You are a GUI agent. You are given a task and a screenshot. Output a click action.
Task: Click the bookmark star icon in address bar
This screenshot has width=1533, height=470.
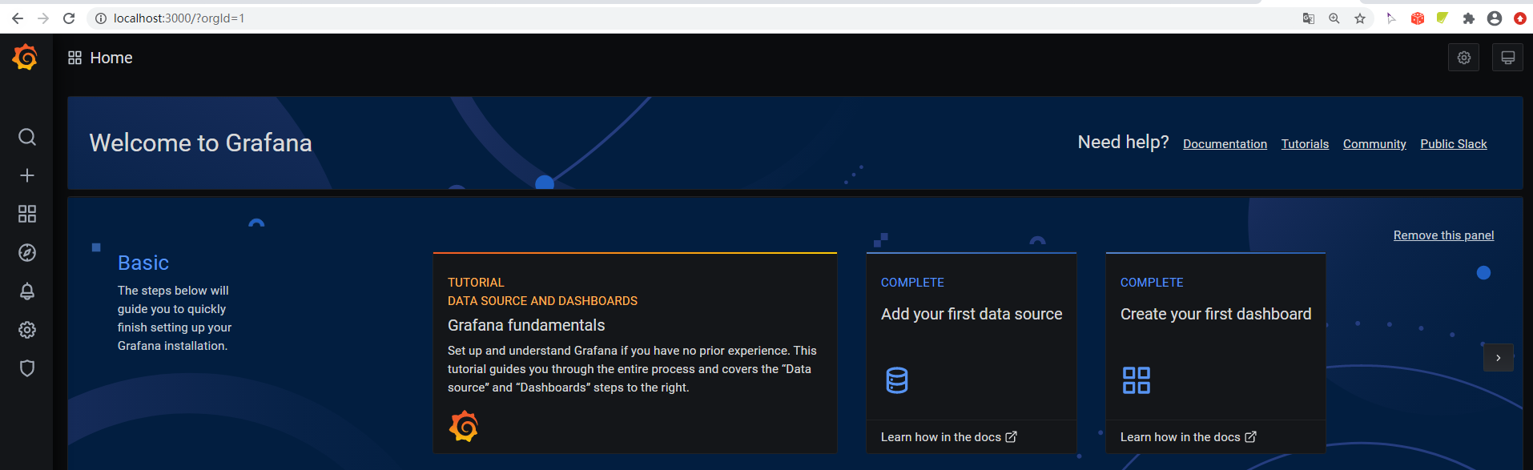1360,18
